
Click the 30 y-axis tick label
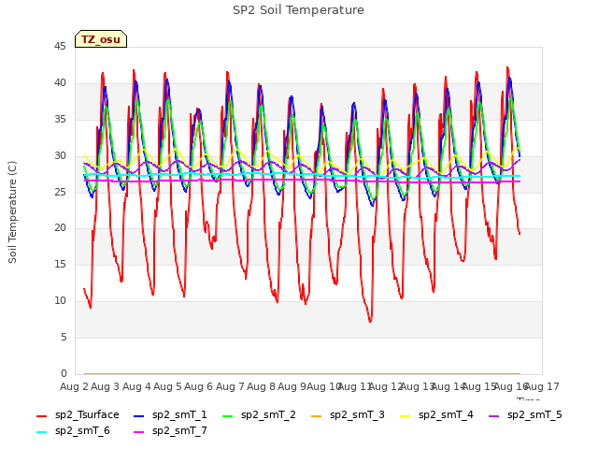coord(60,156)
